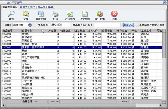Click the horizontal scrollbar right arrow
Screen dimensions: 168x109
160,105
